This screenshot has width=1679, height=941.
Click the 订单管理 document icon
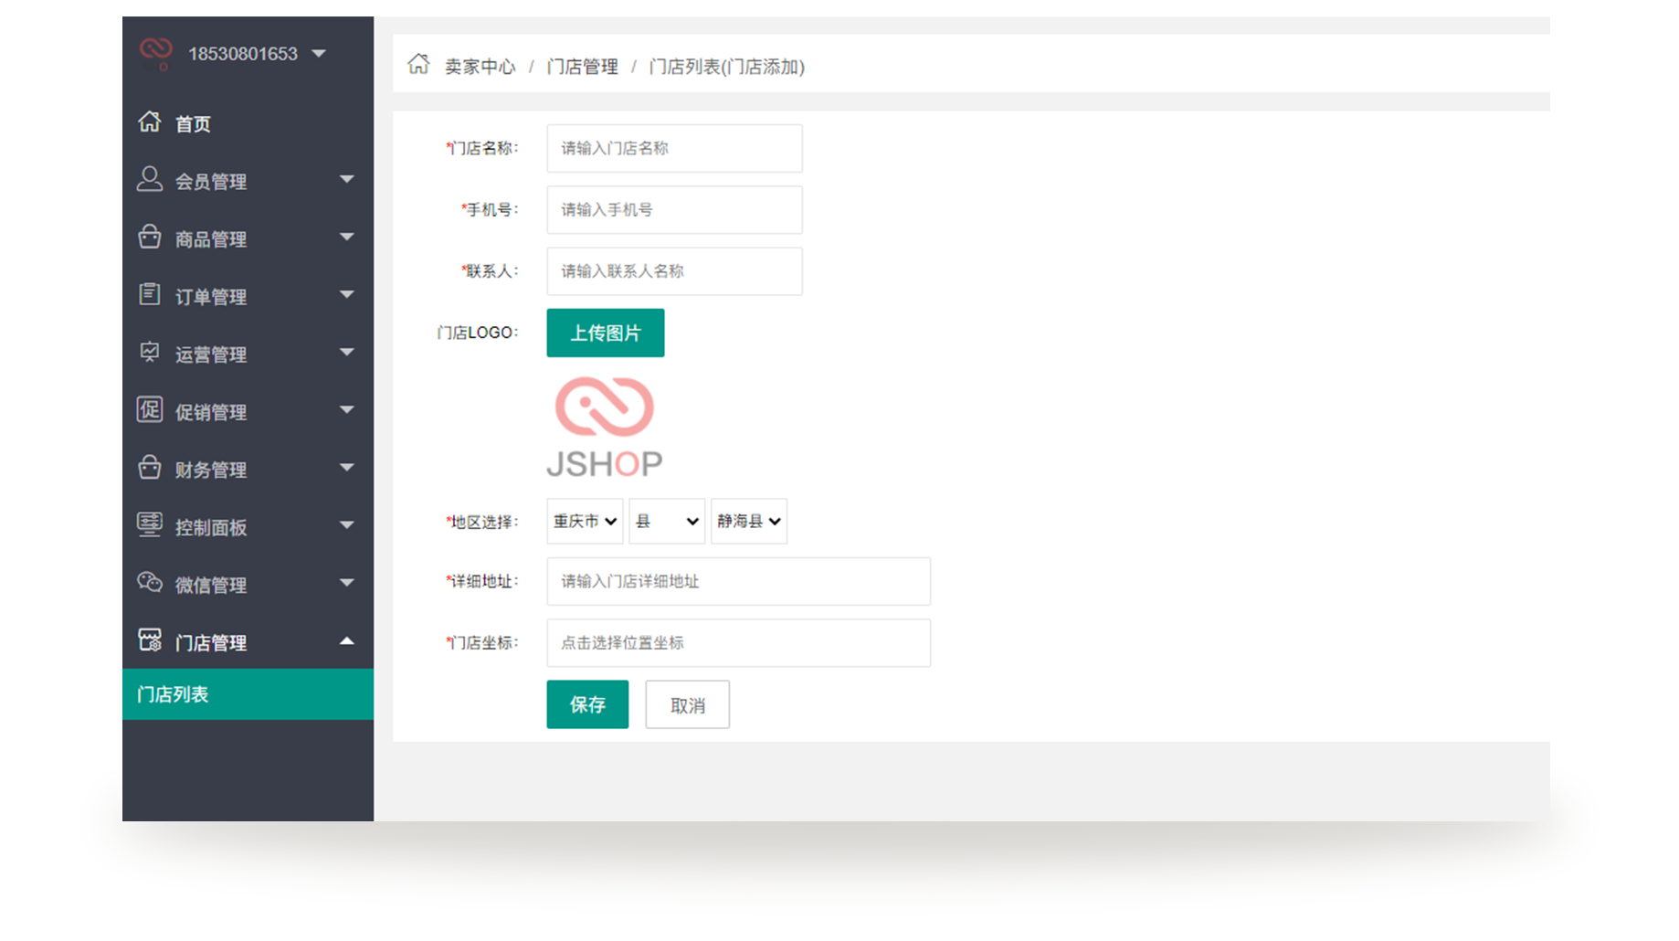click(150, 294)
